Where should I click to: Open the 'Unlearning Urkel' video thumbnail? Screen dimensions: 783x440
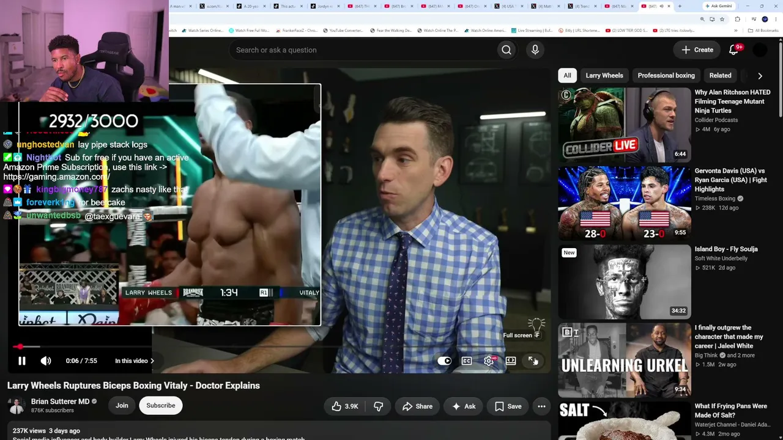624,360
